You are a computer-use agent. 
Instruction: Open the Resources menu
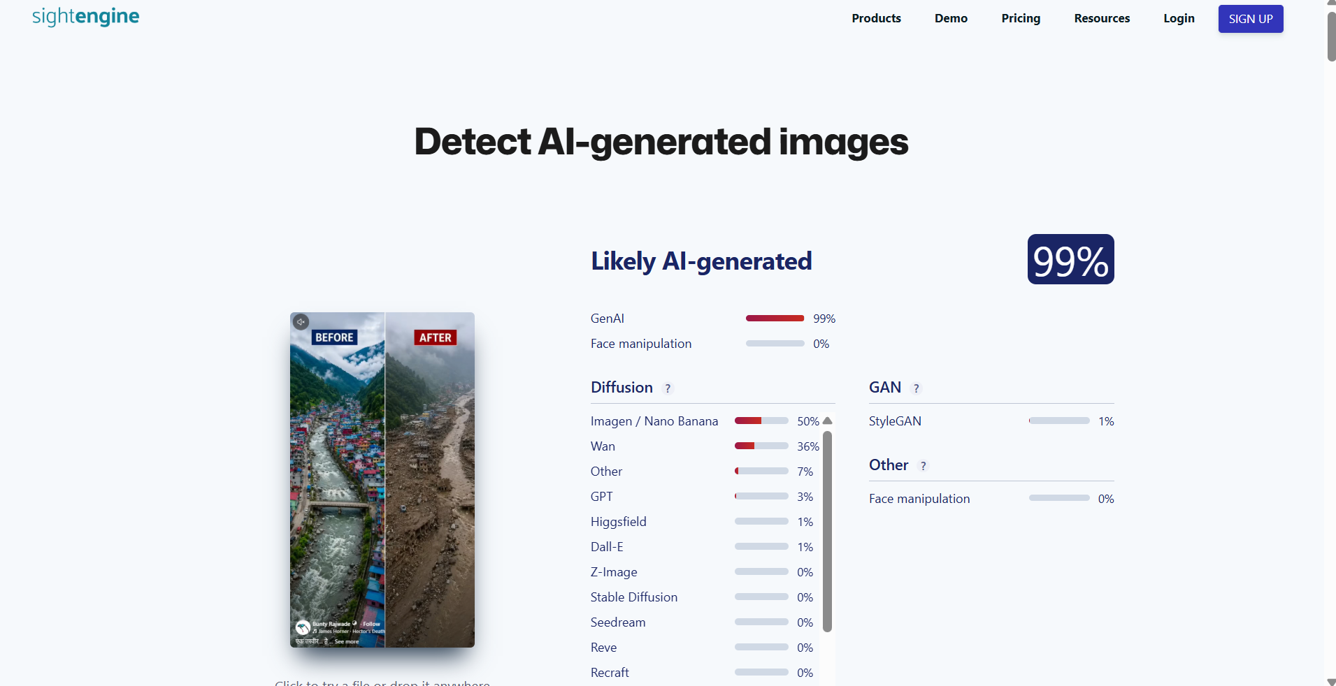click(1102, 18)
